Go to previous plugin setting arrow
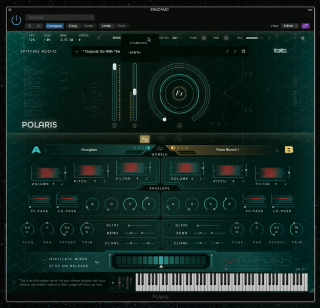The width and height of the screenshot is (320, 308). tap(30, 26)
